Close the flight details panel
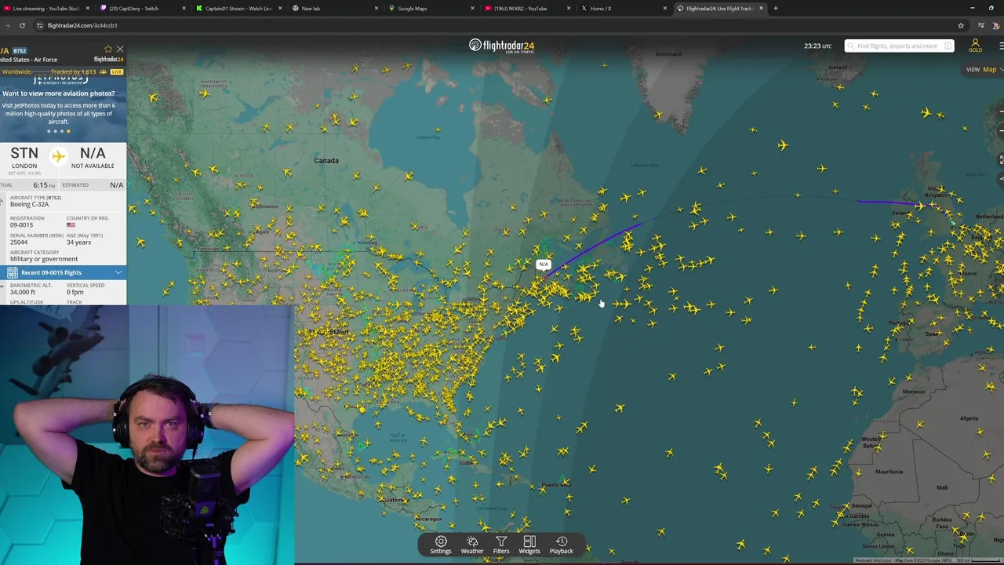The image size is (1004, 565). 120,49
